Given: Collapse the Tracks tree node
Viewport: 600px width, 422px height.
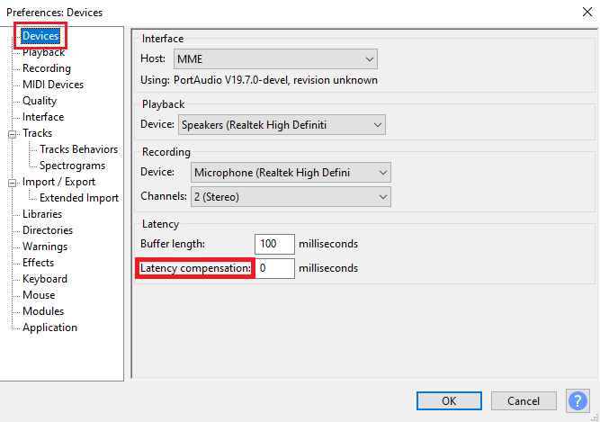Looking at the screenshot, I should point(13,134).
